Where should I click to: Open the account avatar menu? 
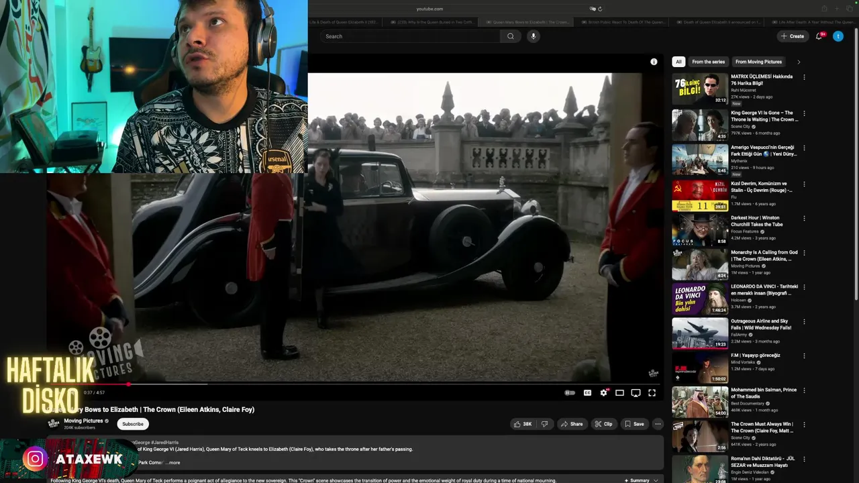838,36
